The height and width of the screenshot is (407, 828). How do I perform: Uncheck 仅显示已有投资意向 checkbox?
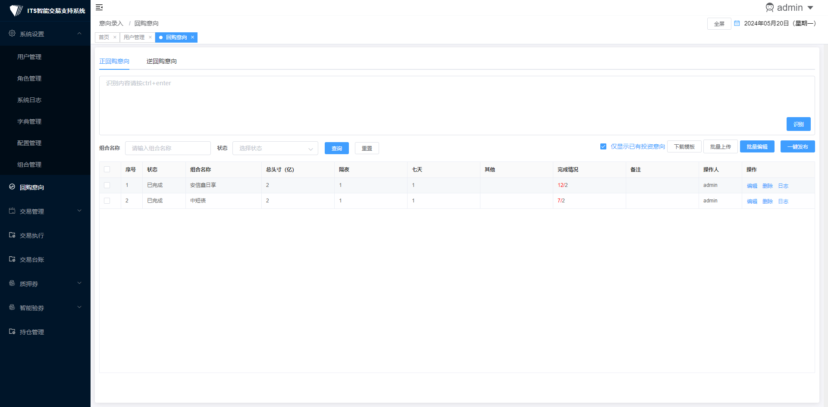coord(603,146)
